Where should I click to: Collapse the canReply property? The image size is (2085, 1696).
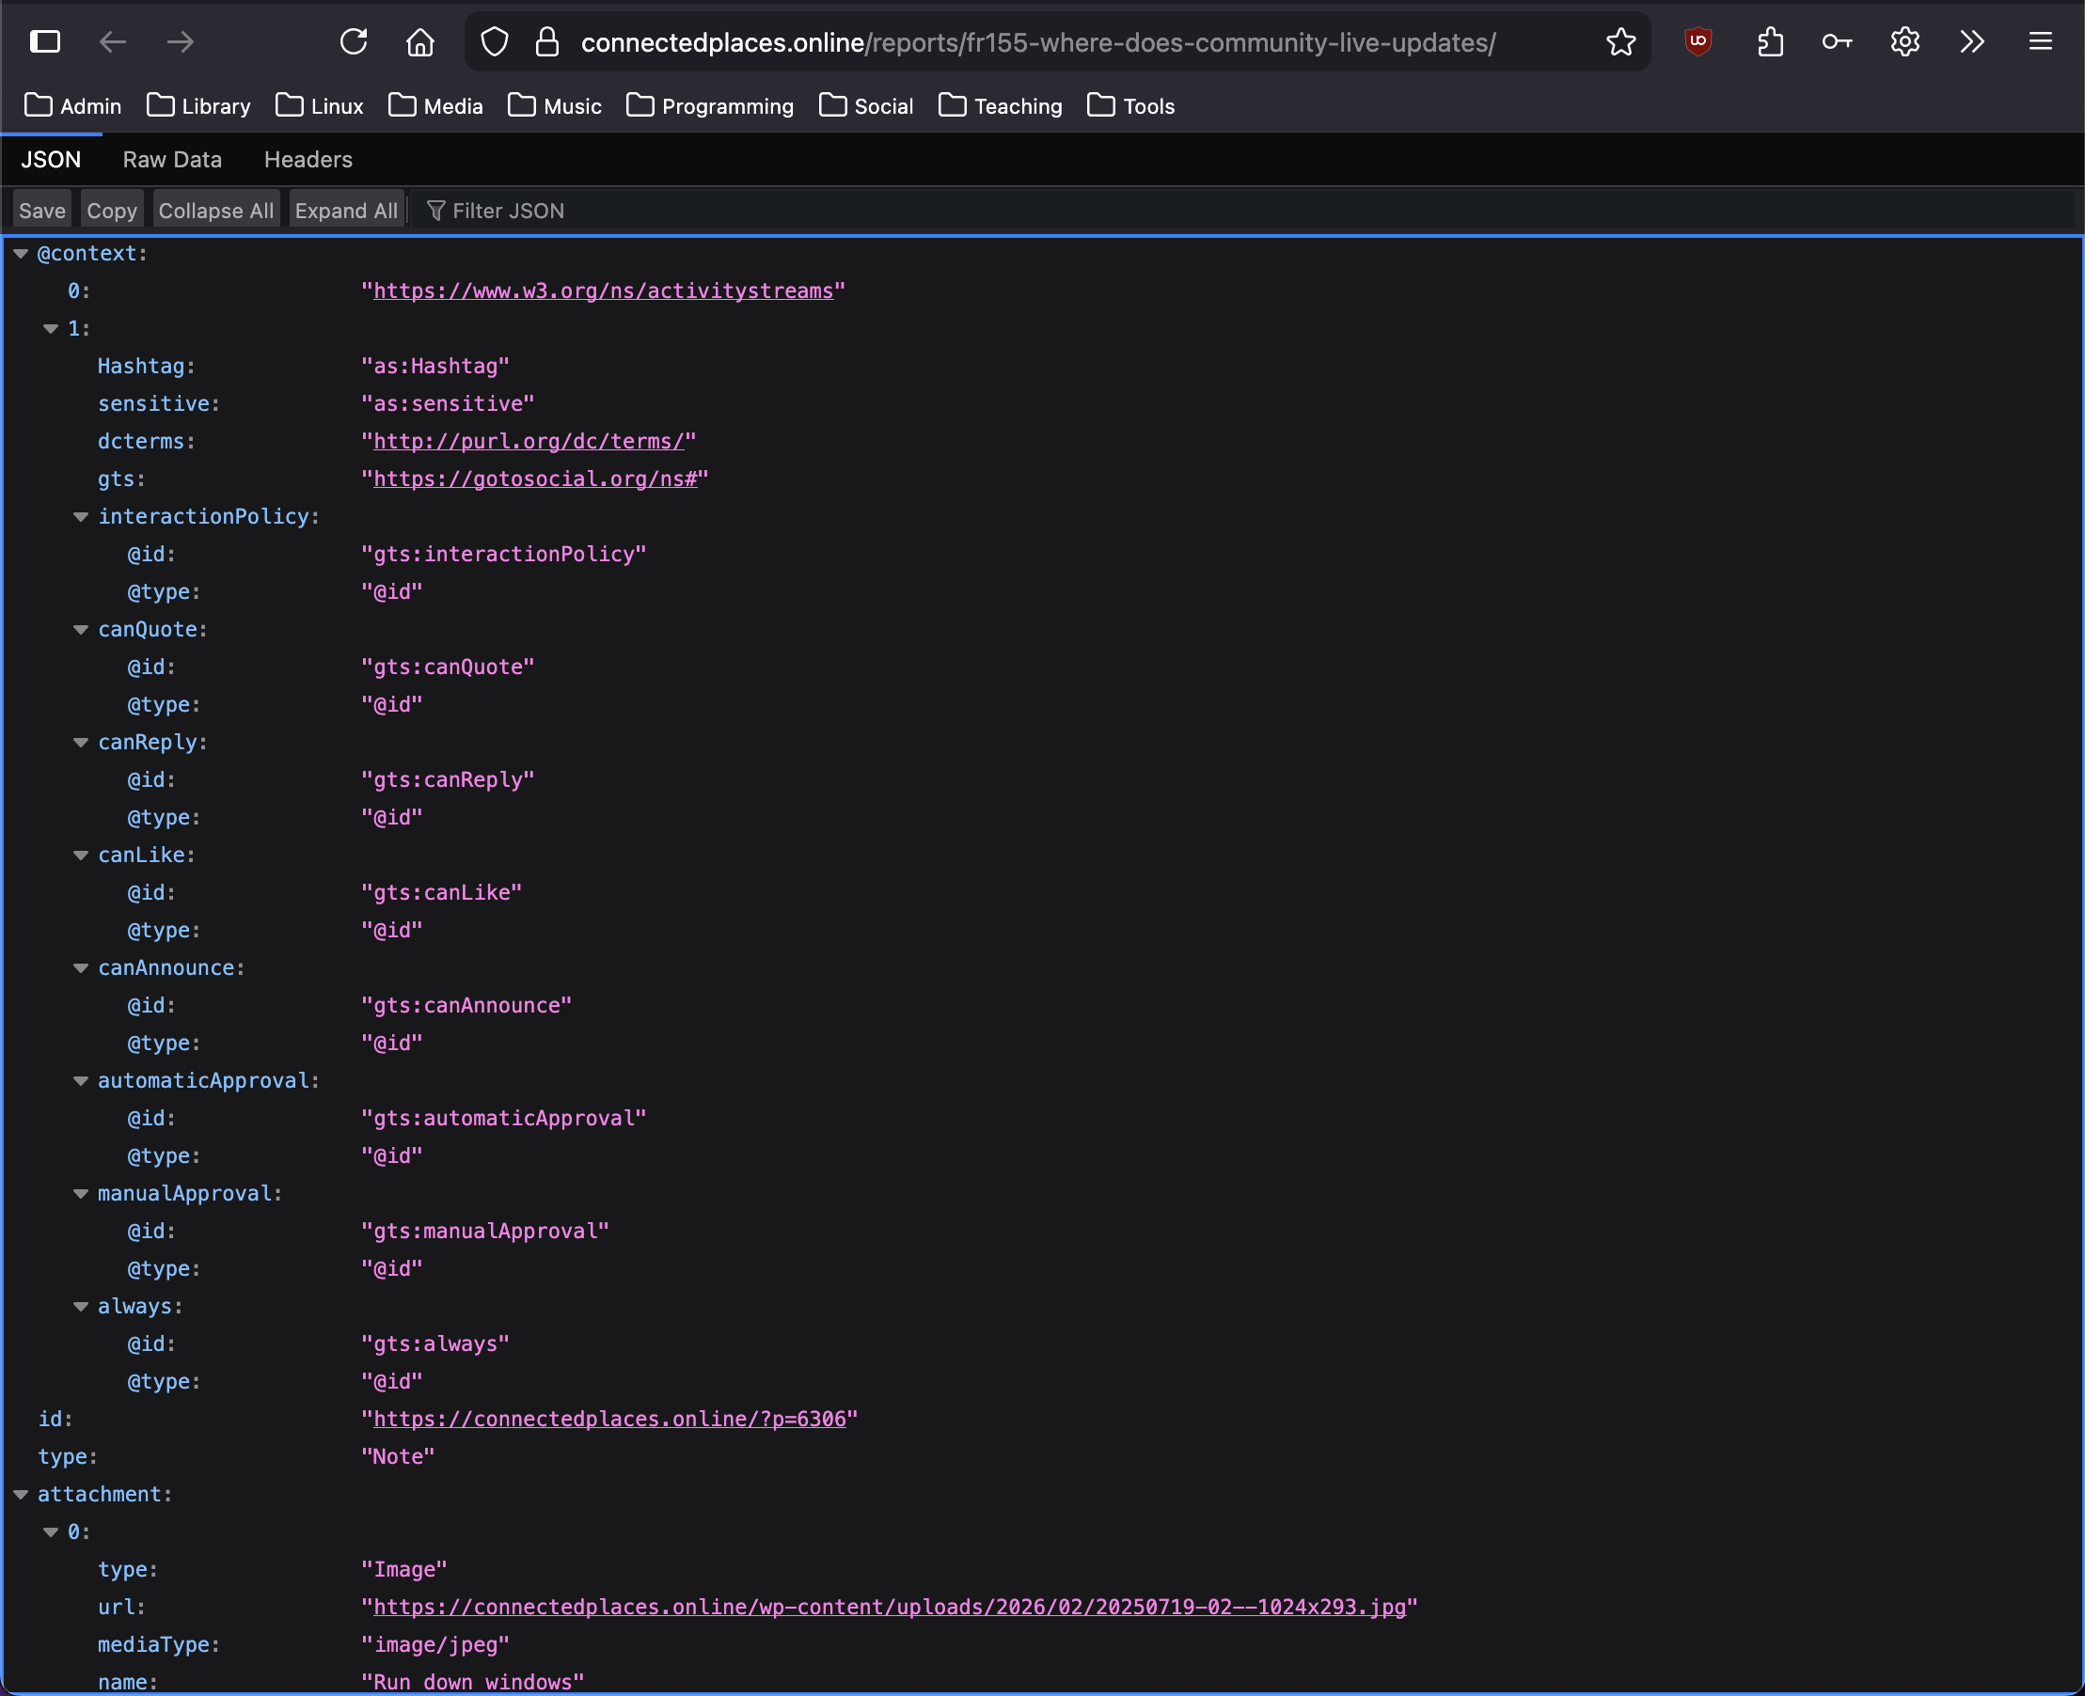(x=79, y=743)
